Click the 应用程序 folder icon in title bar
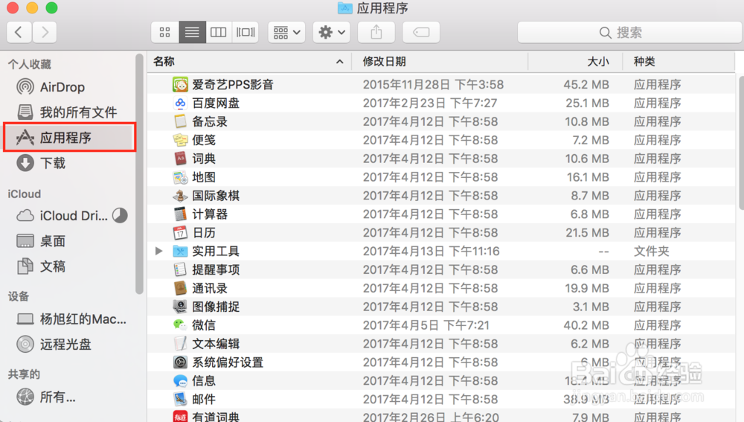 (x=345, y=8)
